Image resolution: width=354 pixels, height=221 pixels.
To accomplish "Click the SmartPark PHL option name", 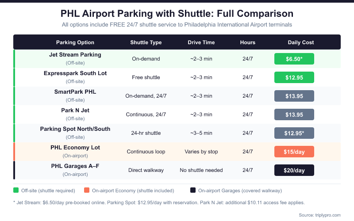I will coord(75,92).
